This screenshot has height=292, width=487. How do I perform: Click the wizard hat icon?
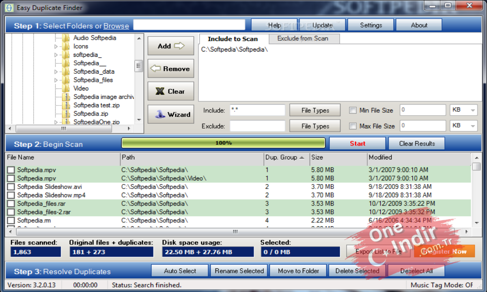point(160,114)
